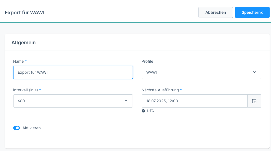This screenshot has height=151, width=271.
Task: Open the Intervall select showing 600
Action: click(x=69, y=101)
